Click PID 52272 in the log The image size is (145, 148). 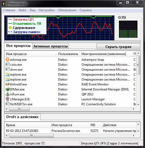point(94,131)
